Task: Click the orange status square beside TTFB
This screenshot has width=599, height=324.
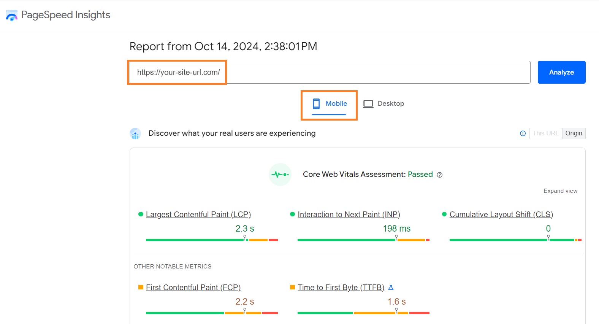Action: pos(292,287)
